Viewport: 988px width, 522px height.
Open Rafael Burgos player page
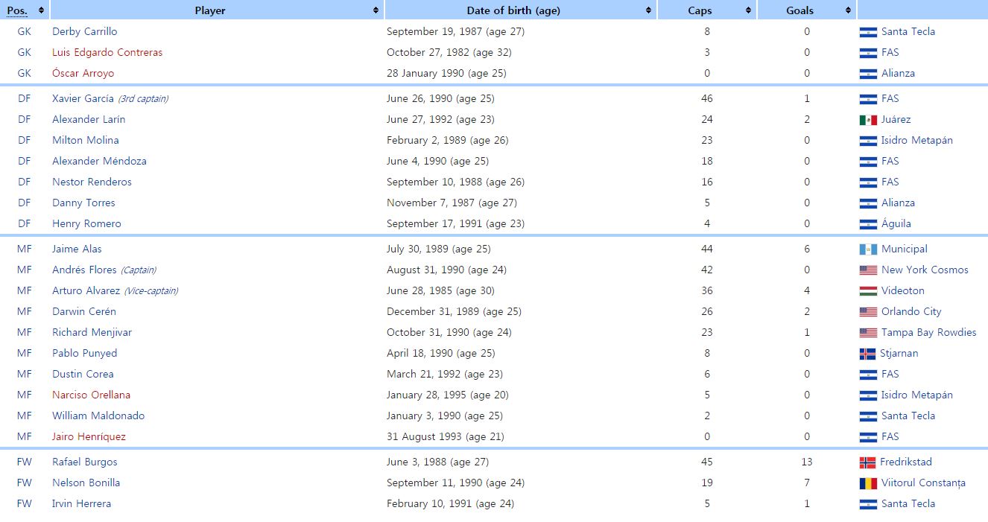(84, 462)
